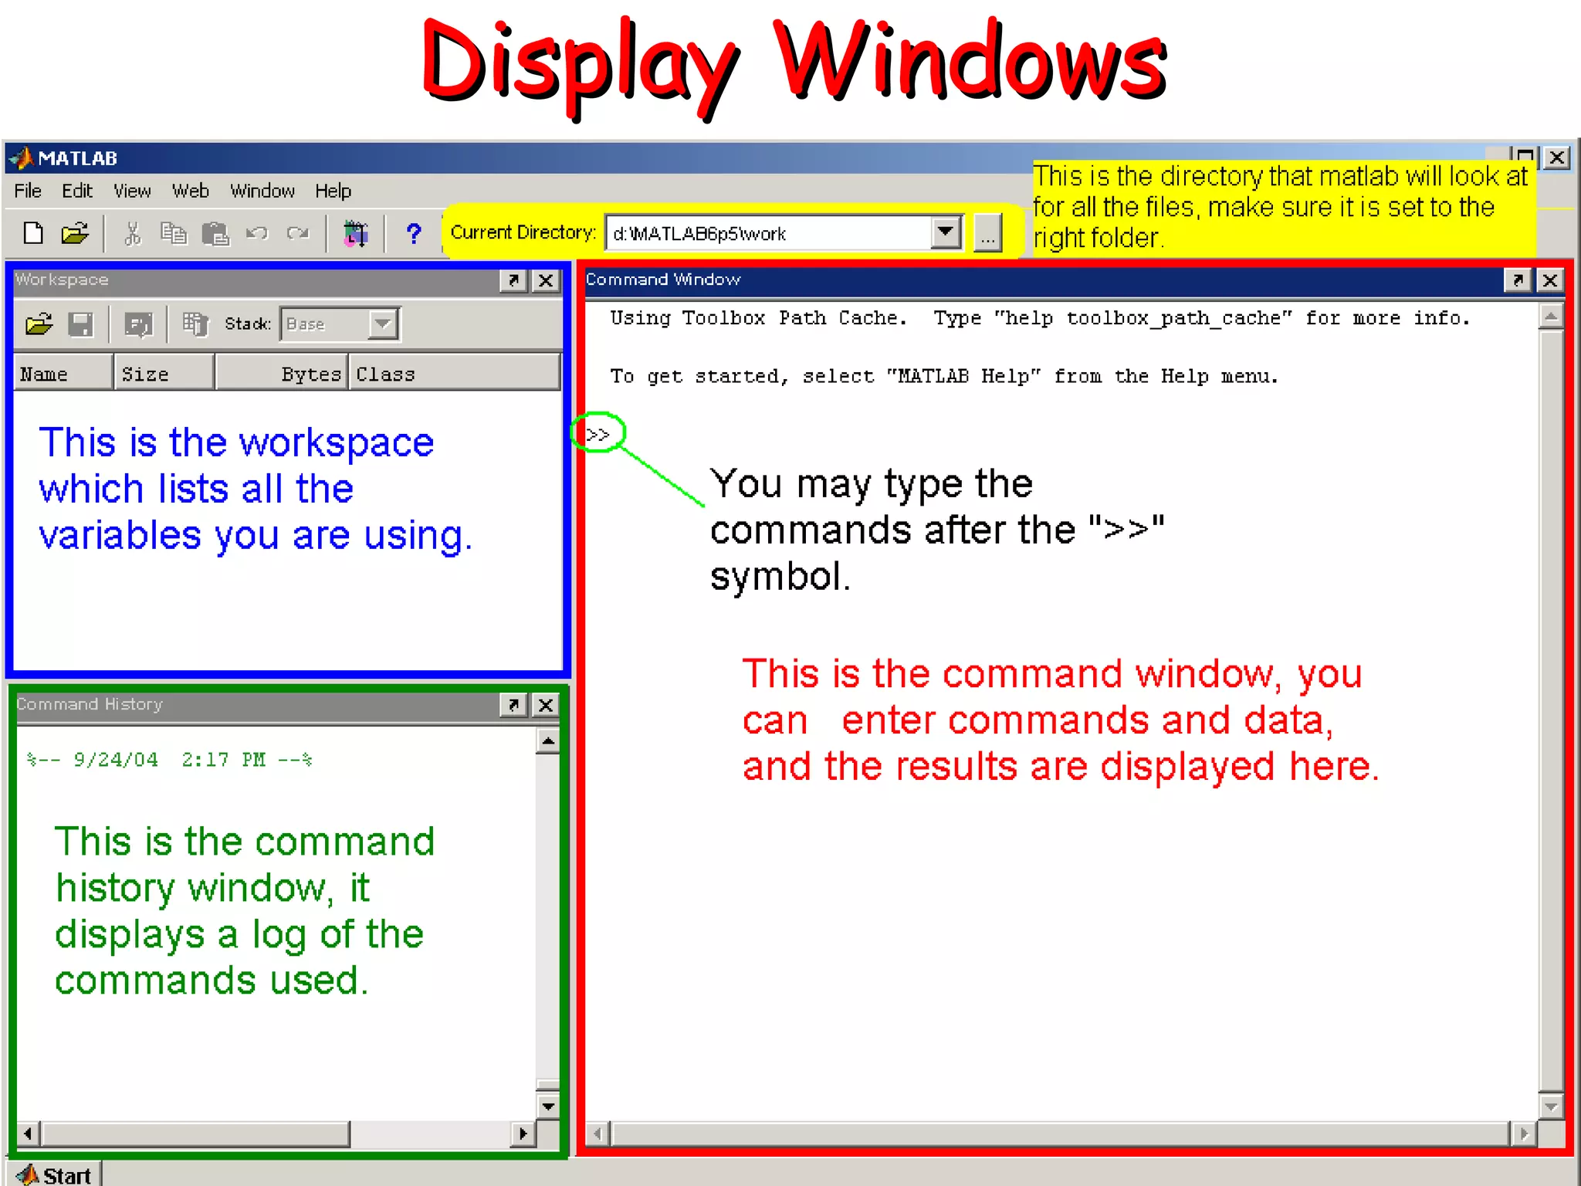This screenshot has height=1186, width=1581.
Task: Click the blue Help question mark icon
Action: point(414,232)
